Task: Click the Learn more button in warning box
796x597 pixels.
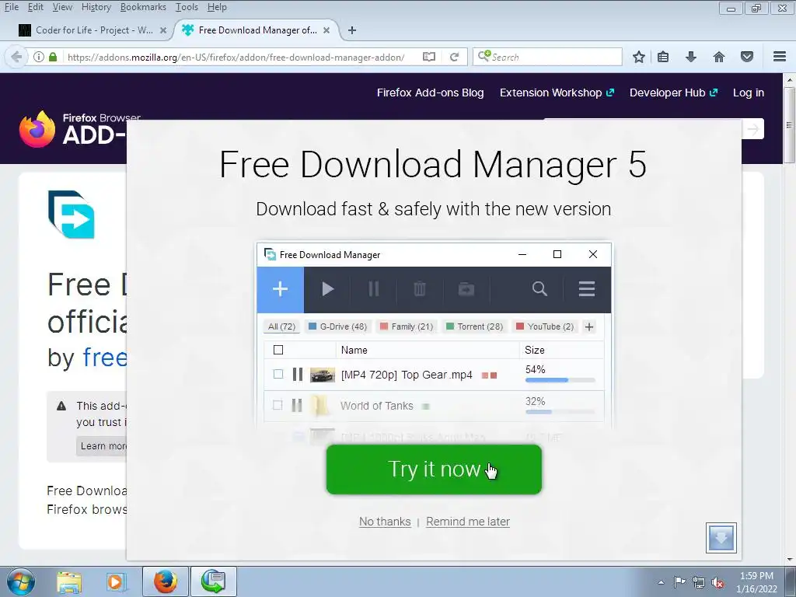Action: click(x=103, y=445)
